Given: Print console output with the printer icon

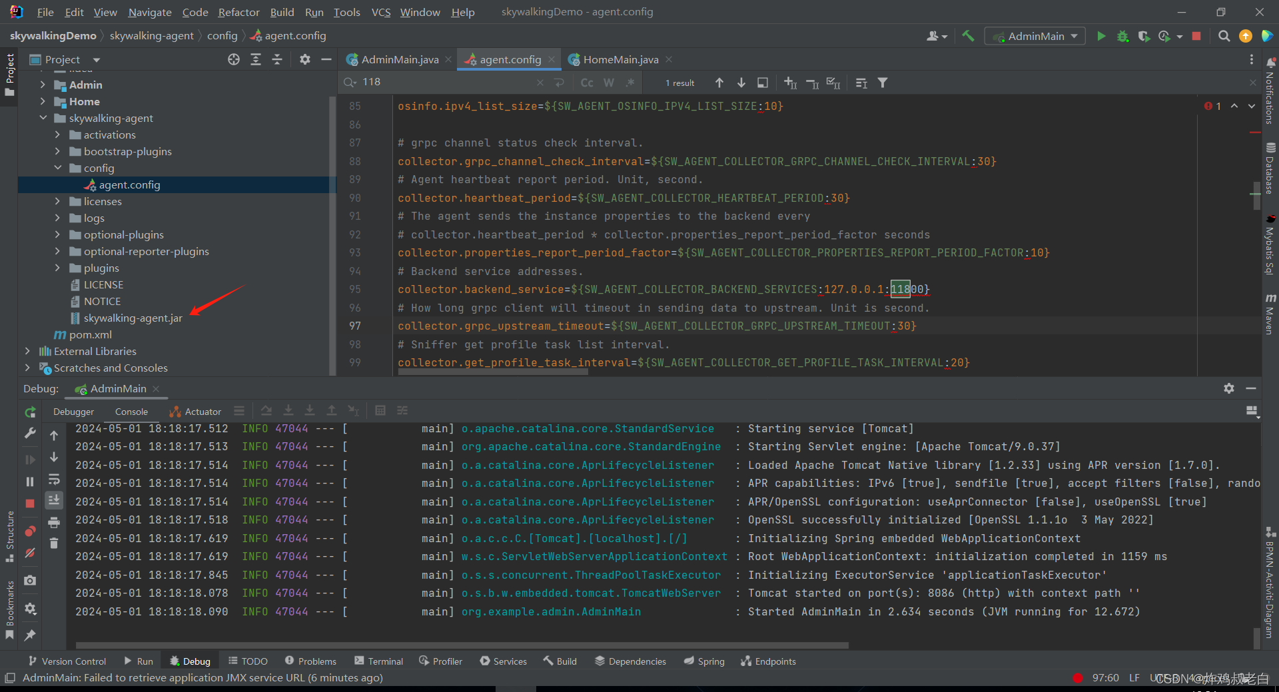Looking at the screenshot, I should coord(54,523).
